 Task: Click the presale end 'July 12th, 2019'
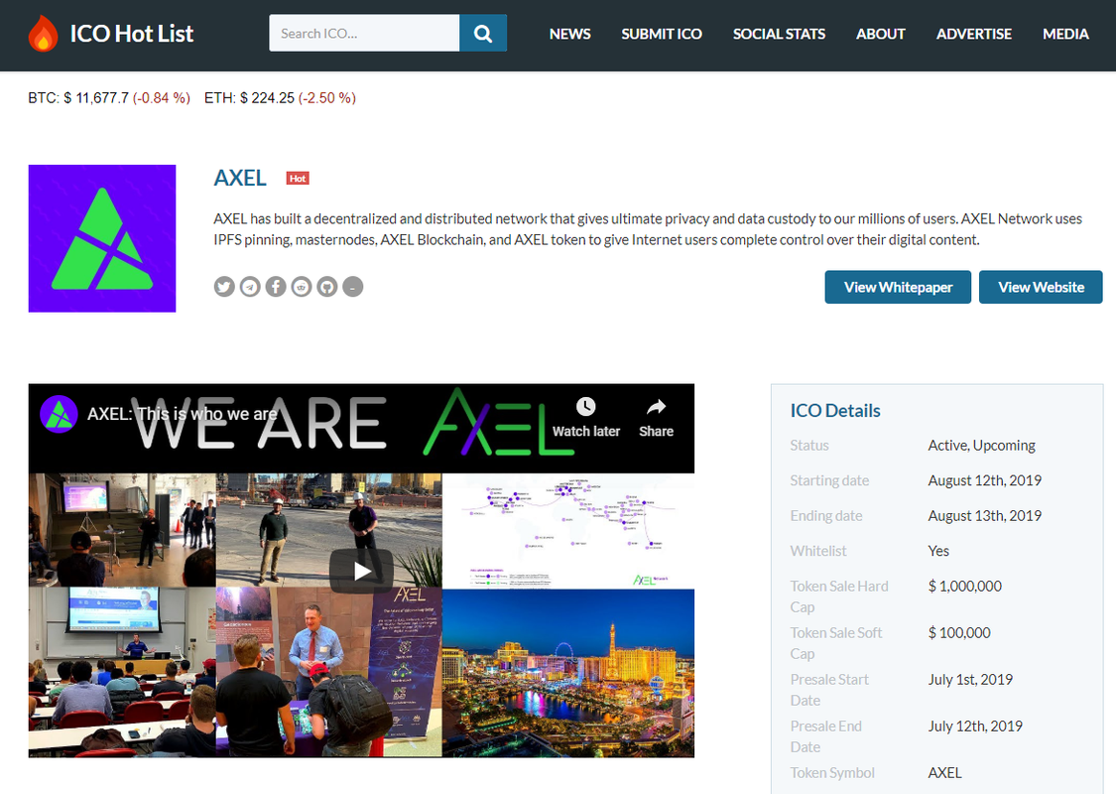pos(975,727)
